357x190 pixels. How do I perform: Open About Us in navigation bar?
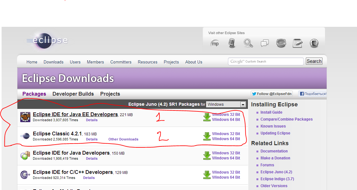point(194,62)
